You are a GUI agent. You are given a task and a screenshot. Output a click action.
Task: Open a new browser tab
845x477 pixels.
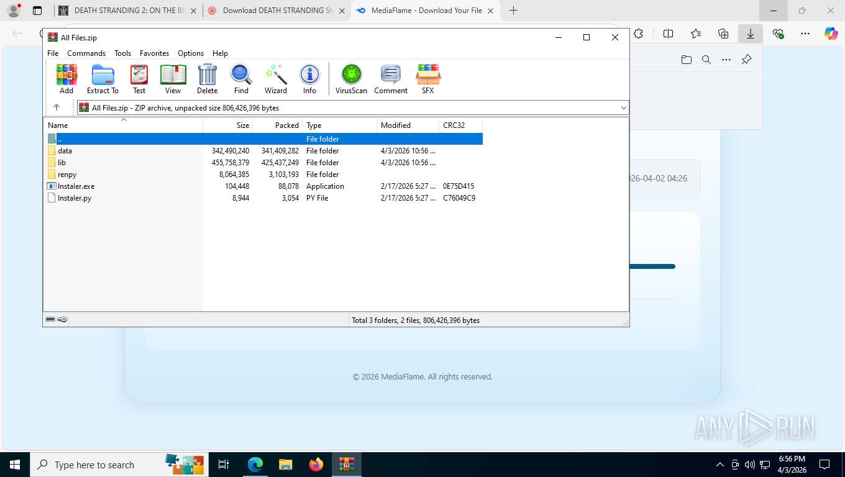pyautogui.click(x=513, y=11)
